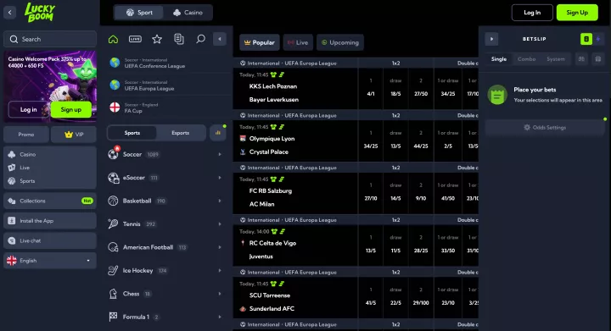Select the Combo betslip tab

point(526,59)
